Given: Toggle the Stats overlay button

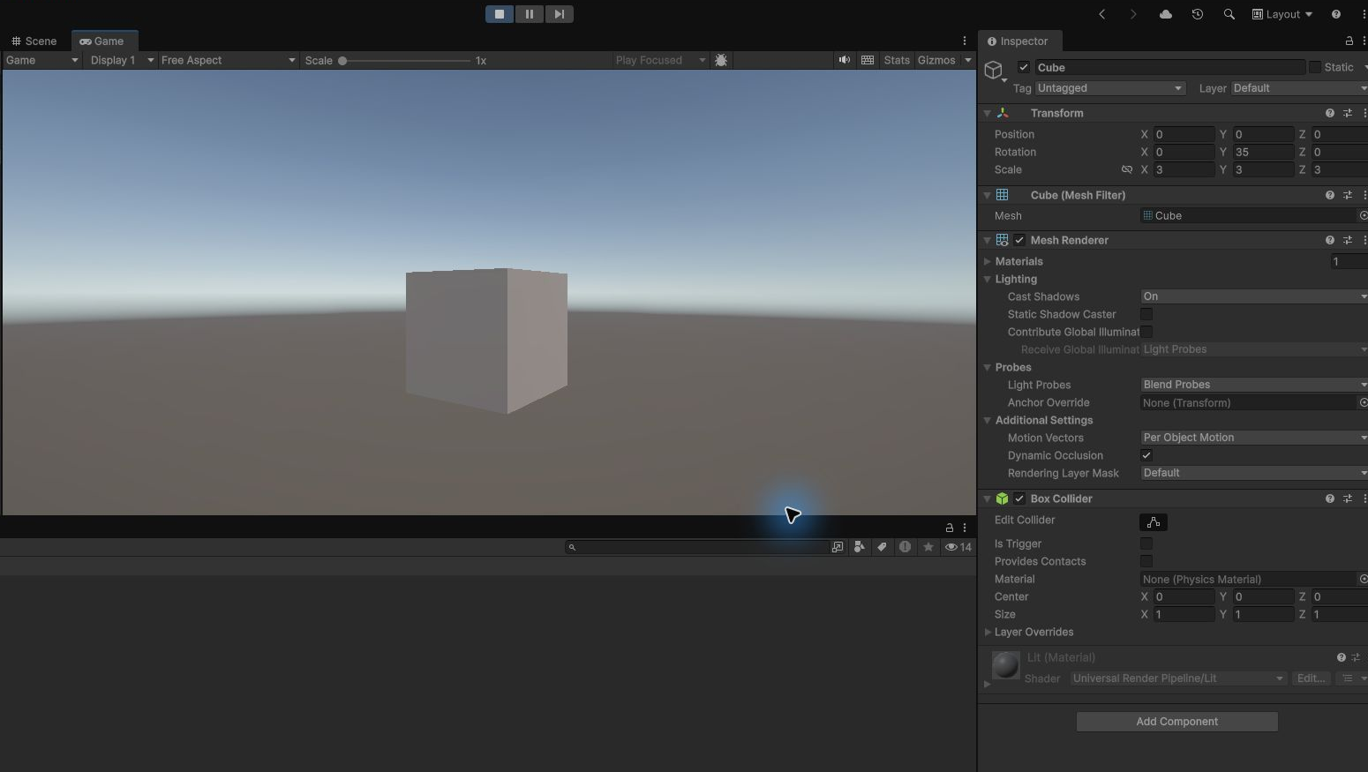Looking at the screenshot, I should pos(897,60).
